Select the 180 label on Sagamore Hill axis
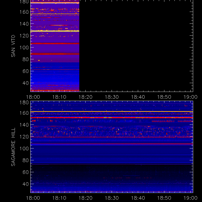The width and height of the screenshot is (202, 202). (x=24, y=103)
